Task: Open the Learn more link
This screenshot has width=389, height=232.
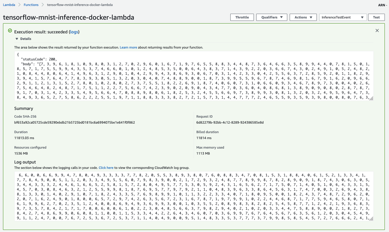Action: click(129, 47)
